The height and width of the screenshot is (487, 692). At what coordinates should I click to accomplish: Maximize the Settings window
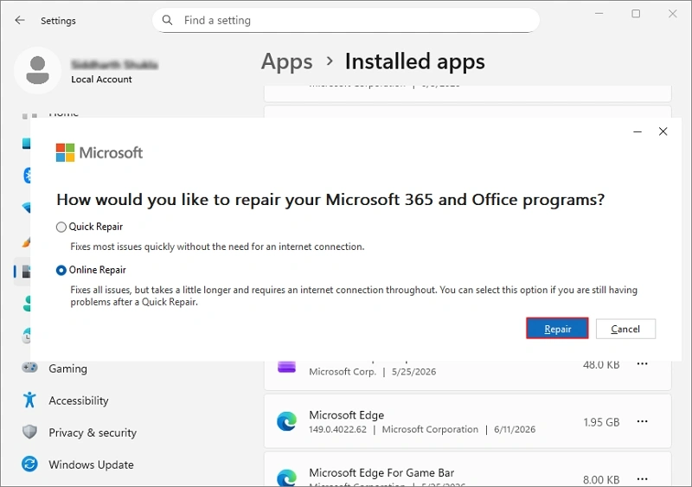pyautogui.click(x=636, y=14)
